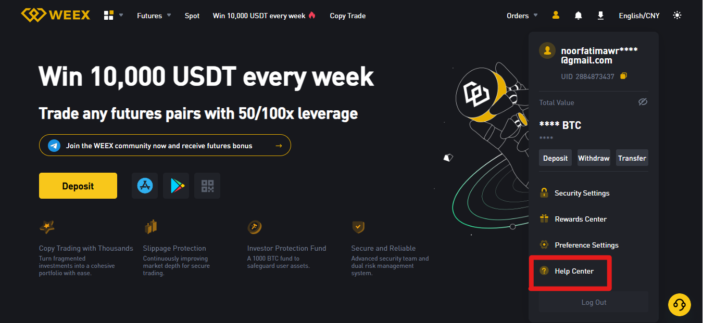This screenshot has height=323, width=703.
Task: Click the Help Center question mark icon
Action: (544, 270)
